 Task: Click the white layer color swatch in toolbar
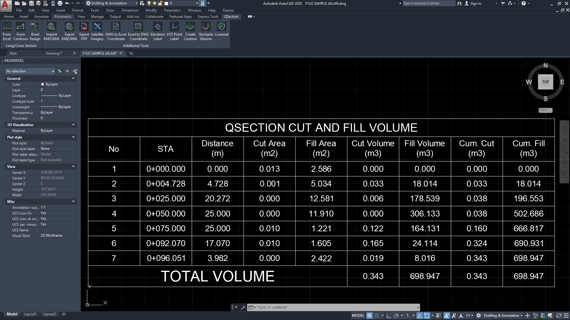coord(166,3)
